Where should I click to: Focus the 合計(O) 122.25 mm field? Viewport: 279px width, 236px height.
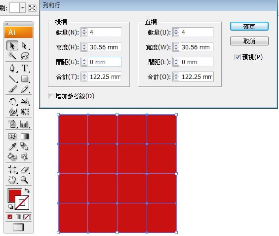click(197, 77)
